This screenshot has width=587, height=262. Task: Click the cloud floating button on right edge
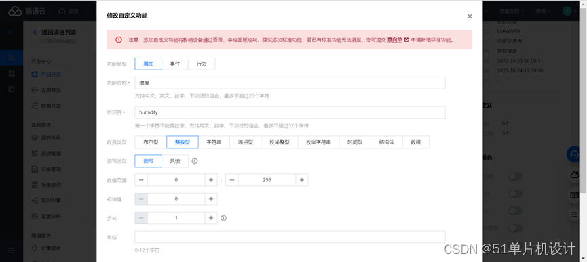click(575, 175)
